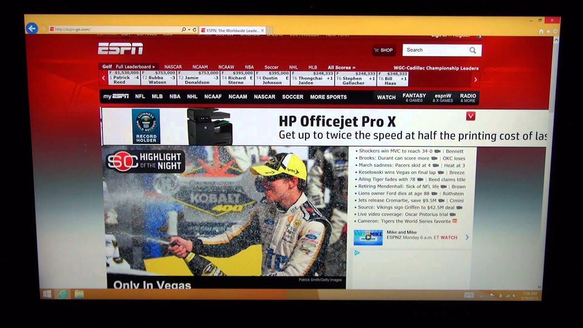Click Dustin Johnson leaderboard entry
The width and height of the screenshot is (583, 328).
pyautogui.click(x=272, y=78)
